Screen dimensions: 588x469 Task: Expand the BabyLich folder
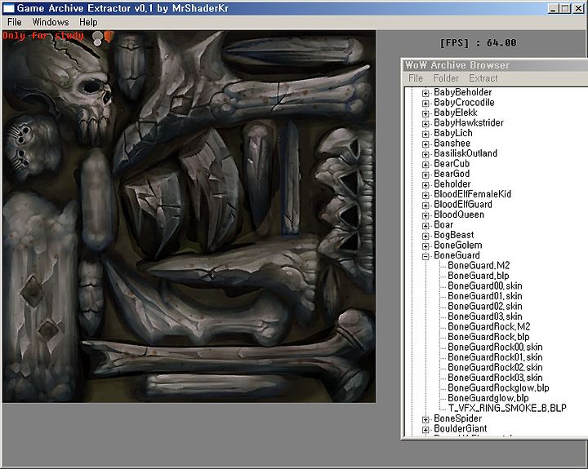click(425, 134)
